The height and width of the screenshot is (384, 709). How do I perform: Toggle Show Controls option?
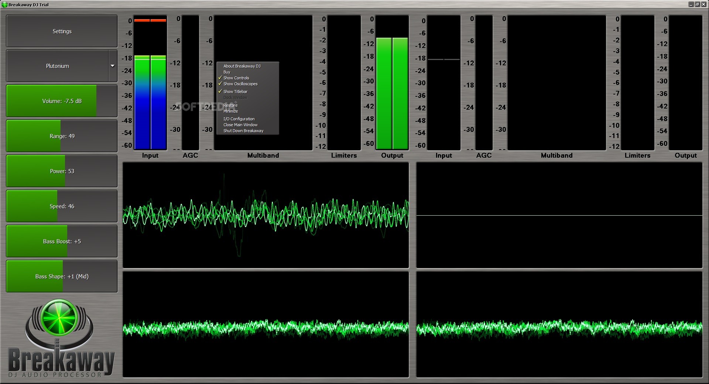[x=236, y=78]
